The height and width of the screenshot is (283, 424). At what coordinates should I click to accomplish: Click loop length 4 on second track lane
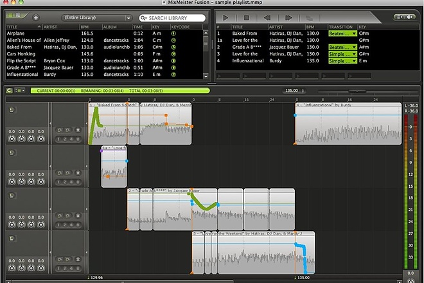tap(71, 182)
